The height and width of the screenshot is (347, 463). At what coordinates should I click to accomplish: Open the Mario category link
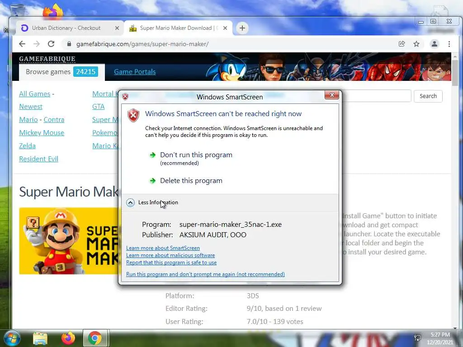[x=28, y=119]
